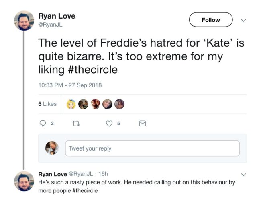Open the reply's 16h timestamp
Image resolution: width=261 pixels, height=200 pixels.
(x=103, y=174)
